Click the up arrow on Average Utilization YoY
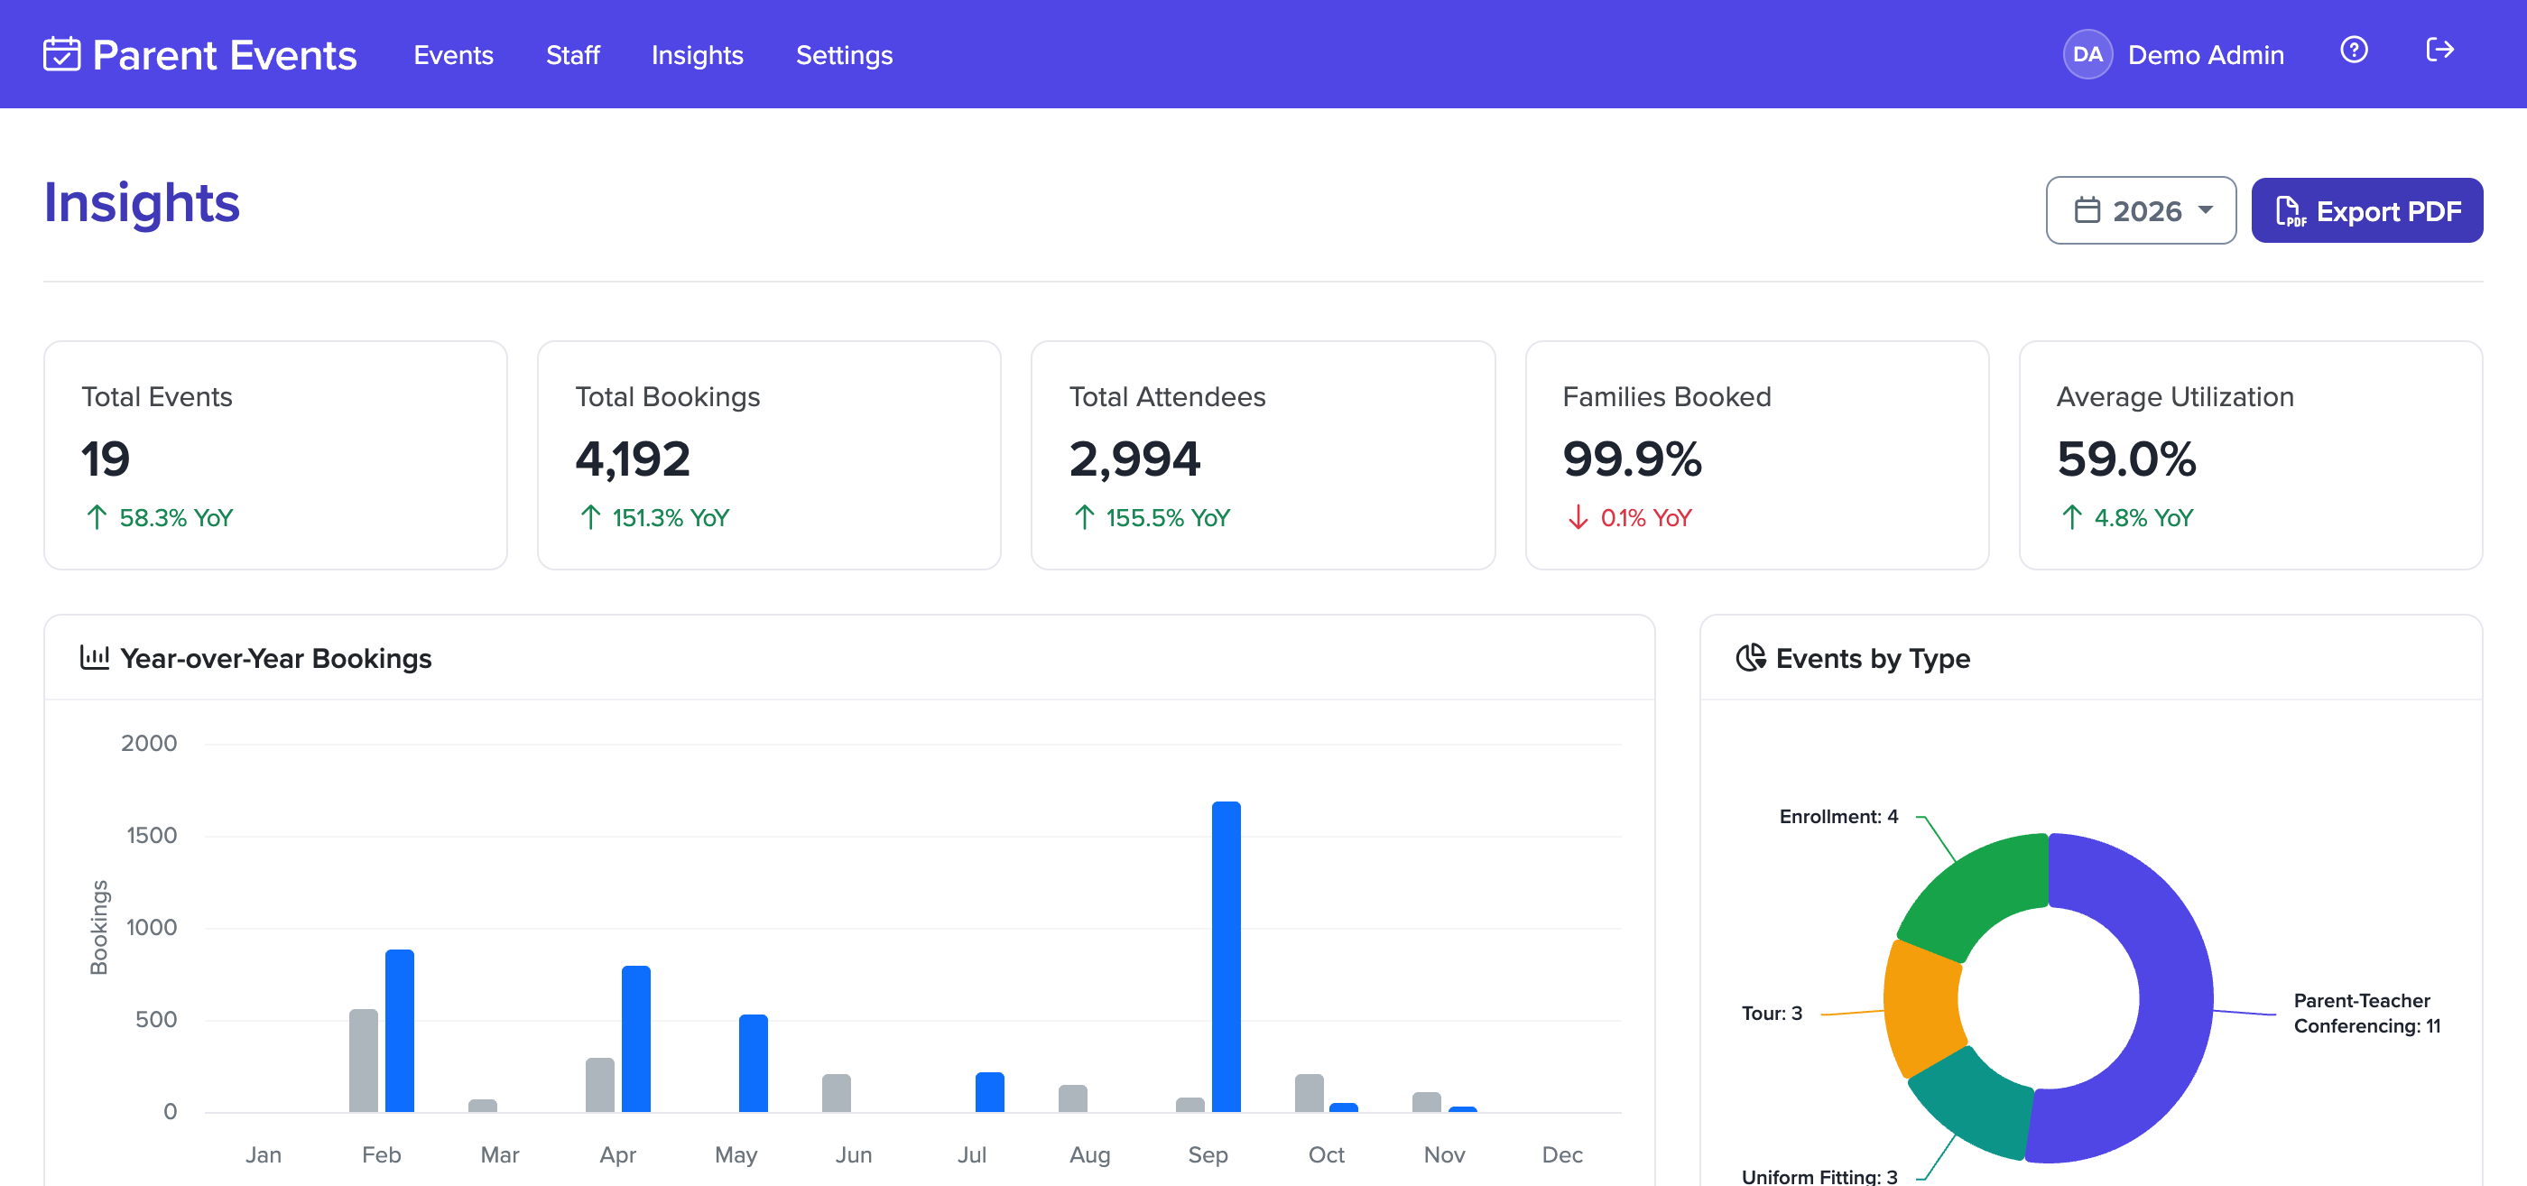Viewport: 2527px width, 1186px height. point(2071,517)
